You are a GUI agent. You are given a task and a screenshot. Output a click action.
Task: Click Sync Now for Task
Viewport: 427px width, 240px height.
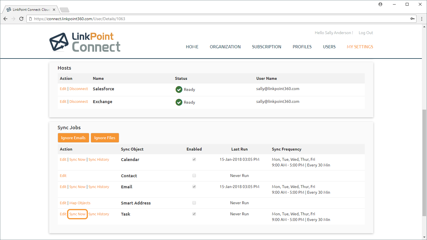coord(77,214)
